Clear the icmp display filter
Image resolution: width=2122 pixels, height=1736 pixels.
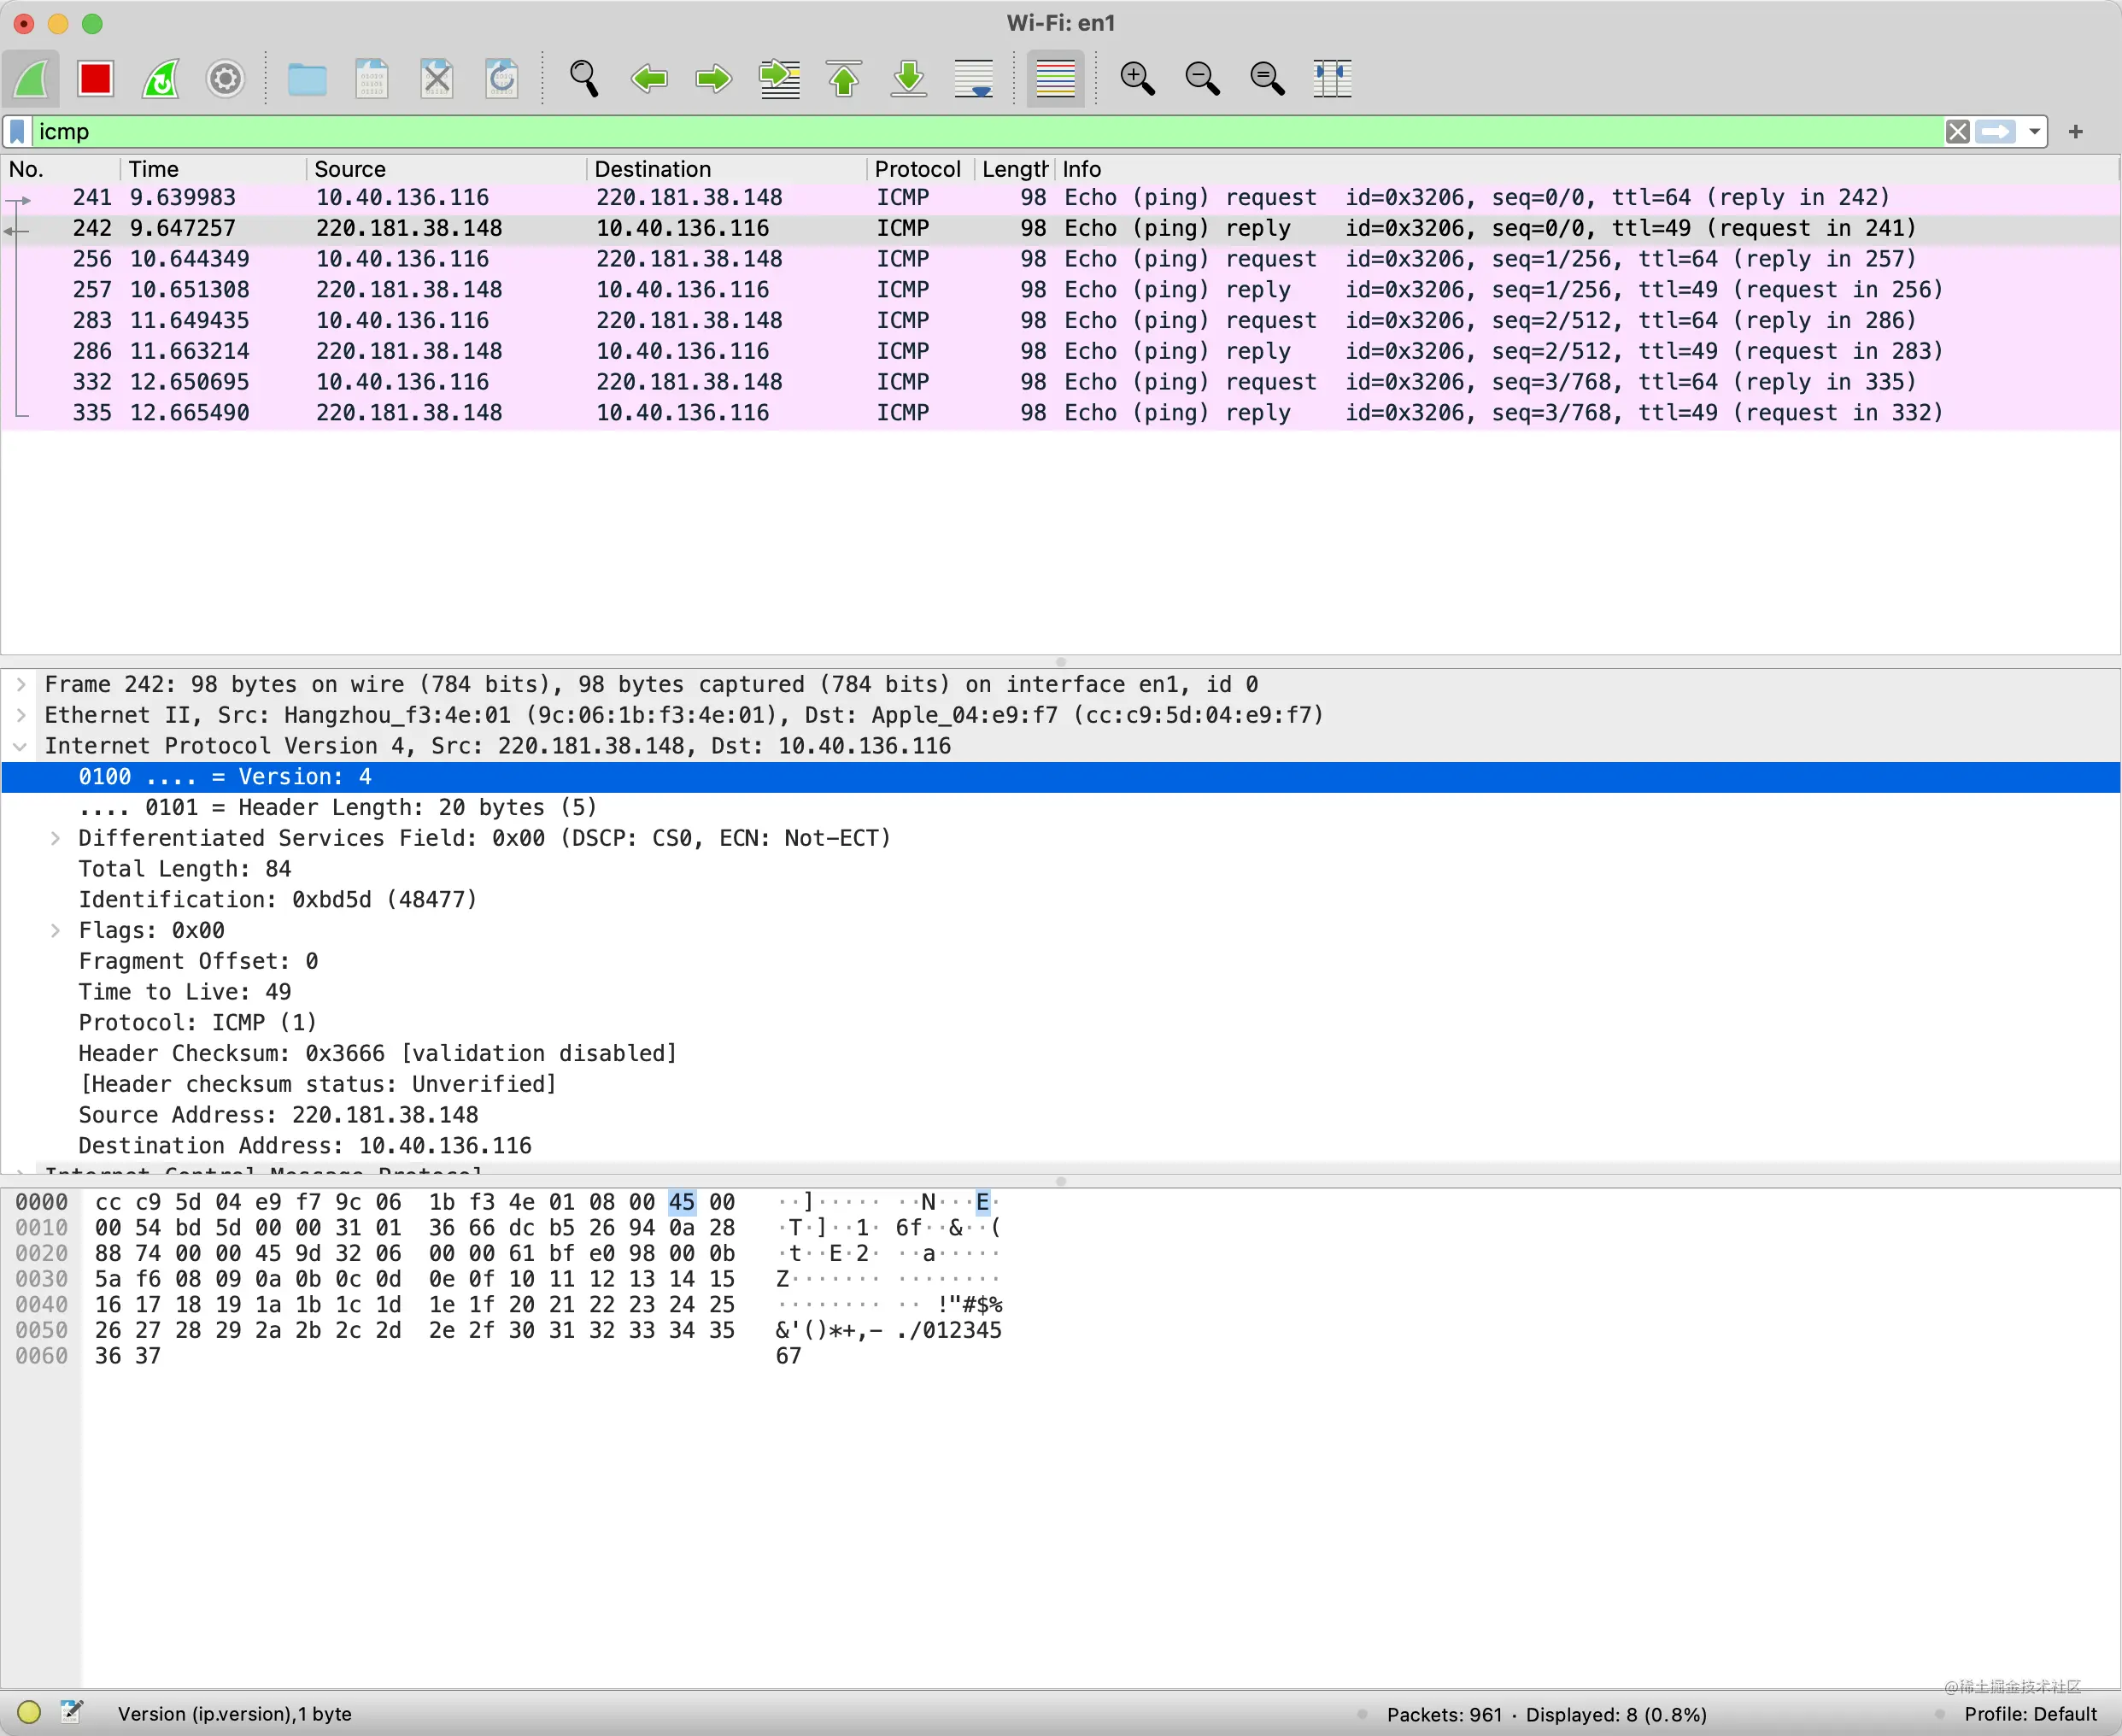point(1958,132)
